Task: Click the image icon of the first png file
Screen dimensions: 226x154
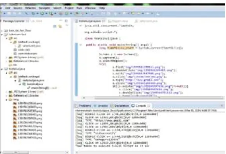Action: [x=15, y=103]
